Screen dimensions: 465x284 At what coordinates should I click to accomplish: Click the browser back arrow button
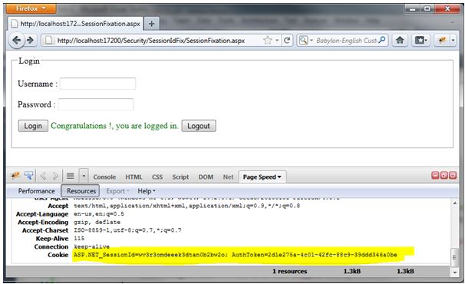point(17,40)
